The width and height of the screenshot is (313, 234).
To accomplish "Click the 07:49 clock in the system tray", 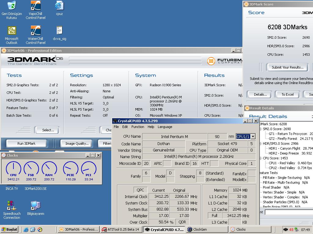I will click(305, 230).
